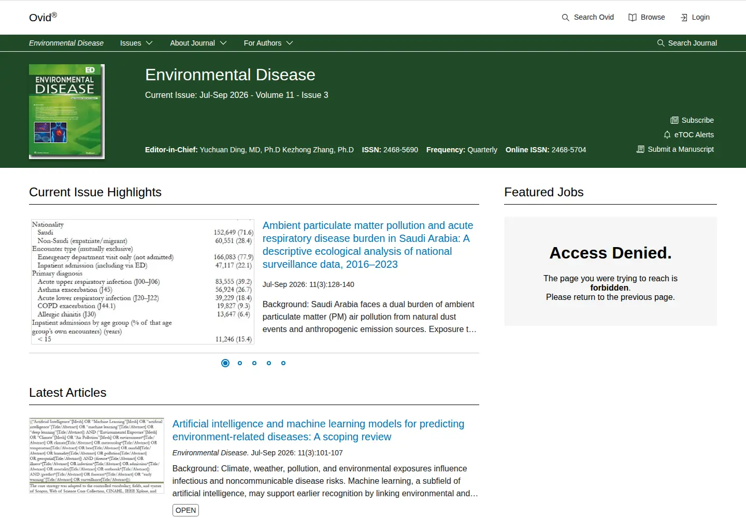746x518 pixels.
Task: Click the Search Ovid magnifier icon
Action: pos(565,18)
